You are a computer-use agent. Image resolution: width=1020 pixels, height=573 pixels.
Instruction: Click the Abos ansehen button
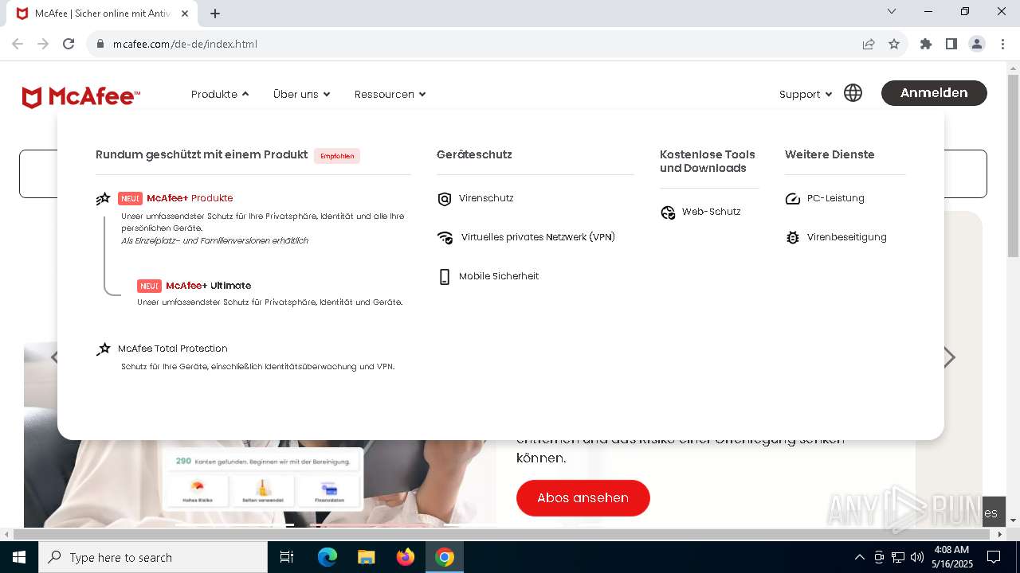[x=583, y=498]
